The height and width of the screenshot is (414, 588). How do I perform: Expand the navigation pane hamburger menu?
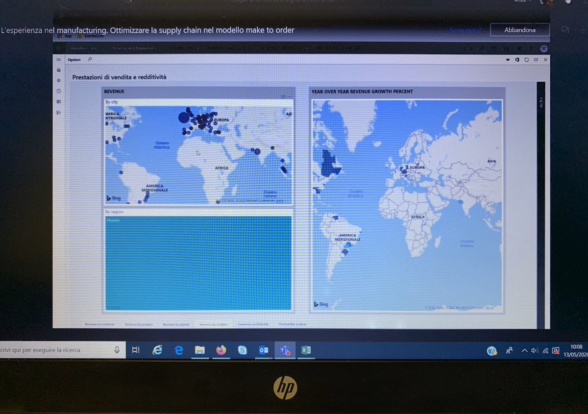59,59
